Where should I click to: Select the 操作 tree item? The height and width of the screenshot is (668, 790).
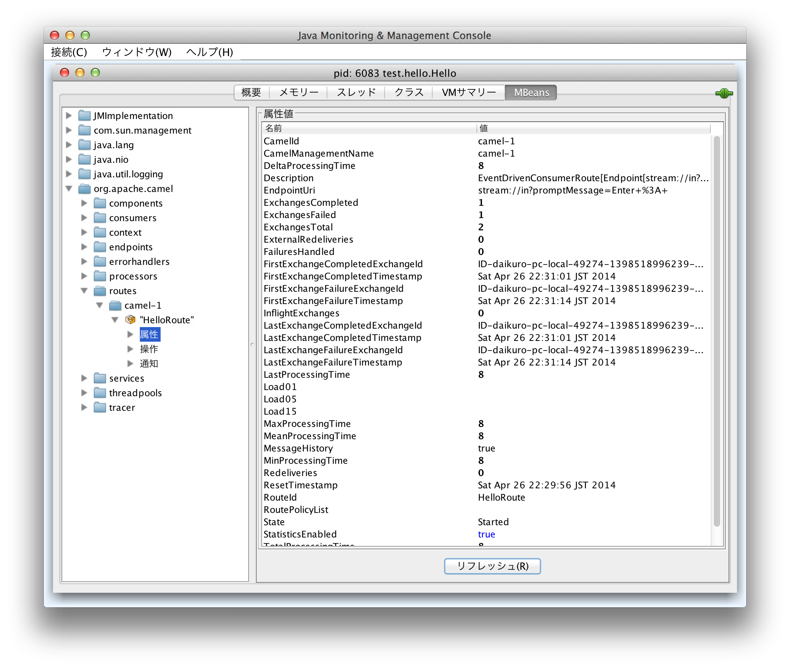point(149,349)
